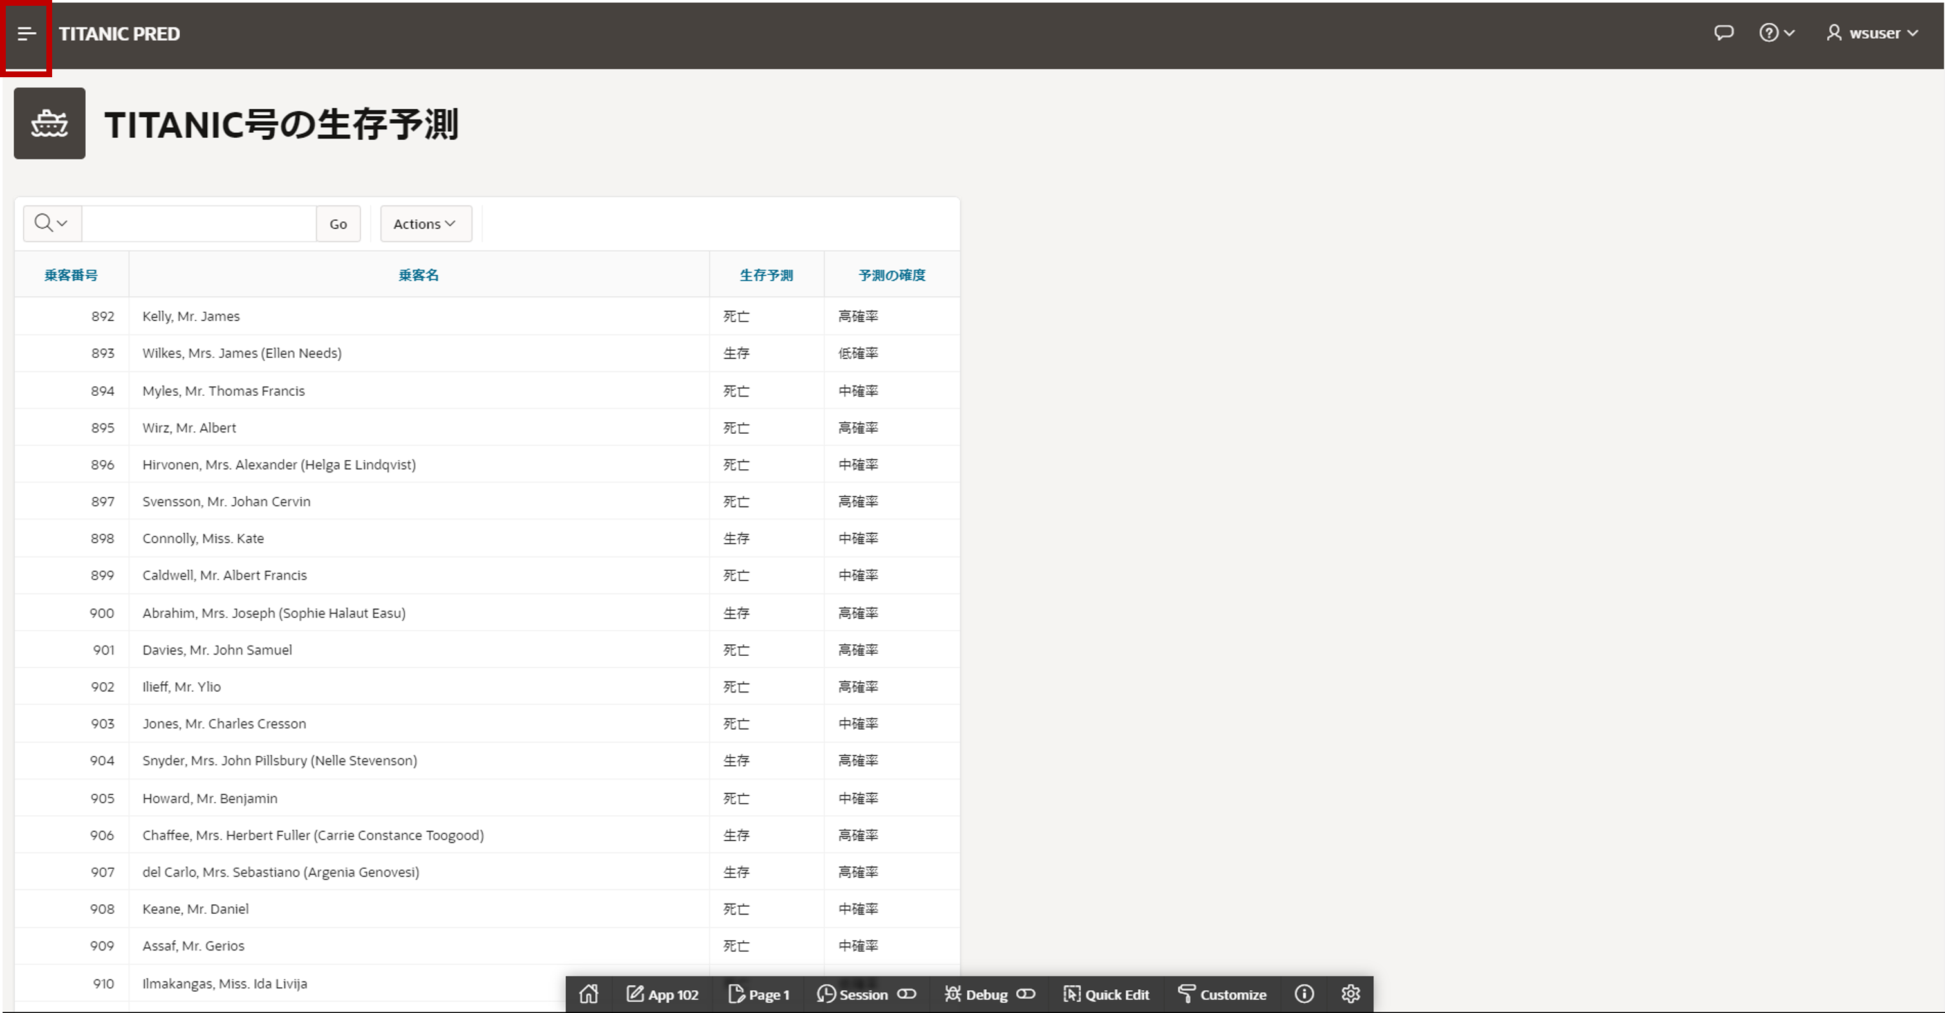Click the Home icon in developer toolbar

coord(589,994)
